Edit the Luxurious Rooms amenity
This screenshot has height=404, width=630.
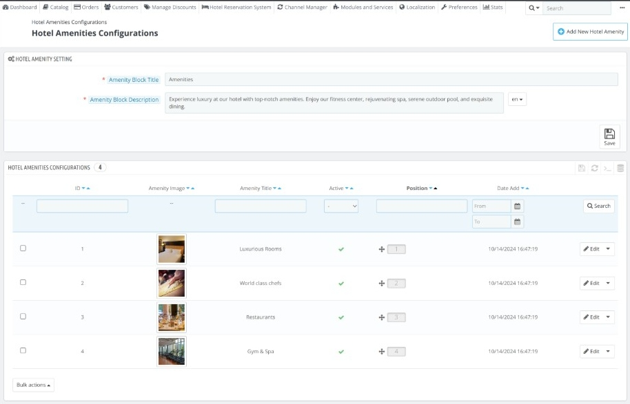tap(591, 248)
